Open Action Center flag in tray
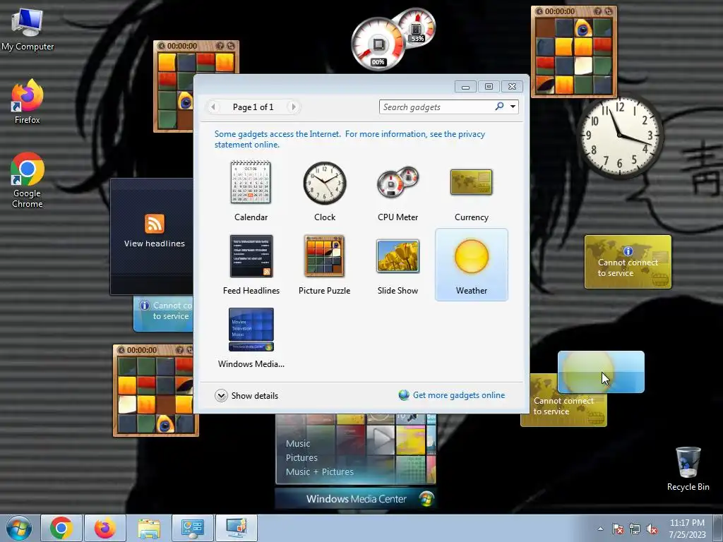723x542 pixels. tap(618, 529)
